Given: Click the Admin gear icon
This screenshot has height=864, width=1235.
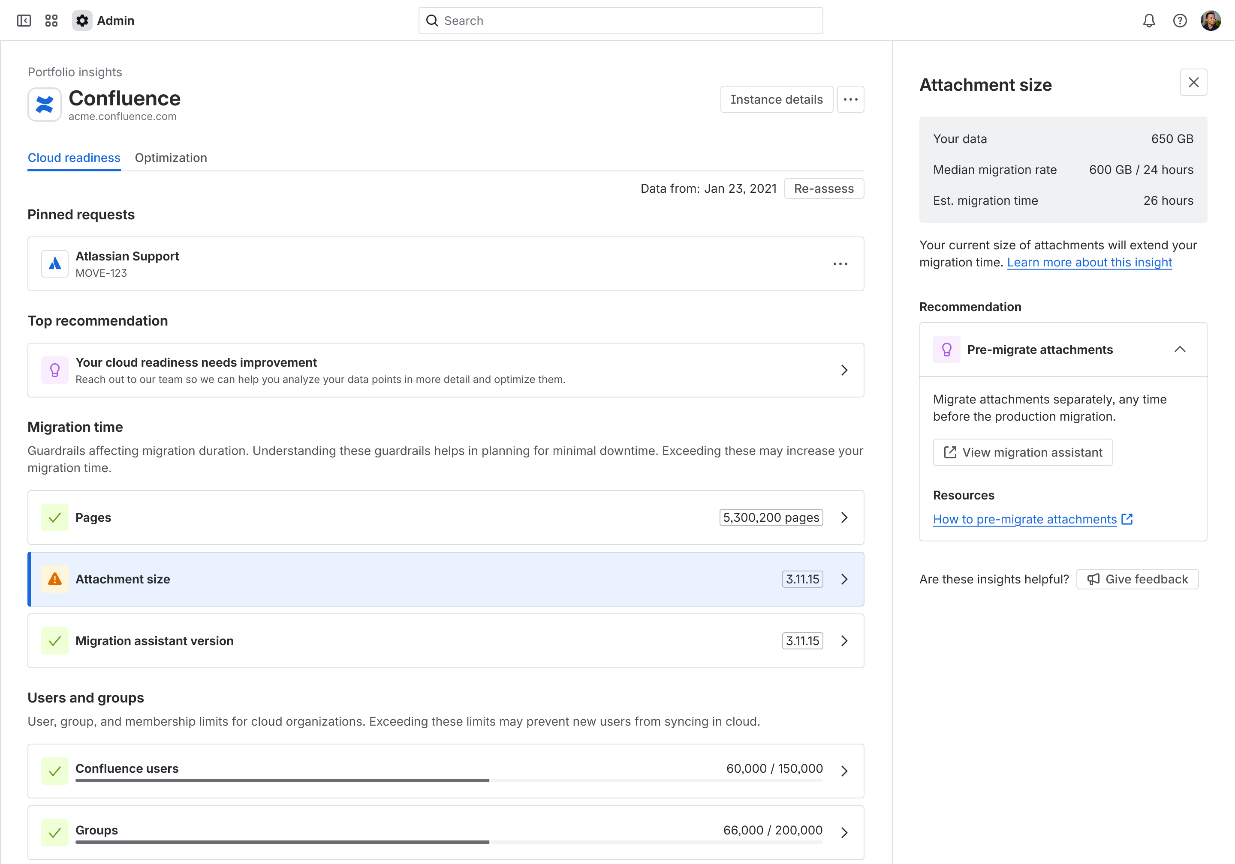Looking at the screenshot, I should [x=82, y=21].
